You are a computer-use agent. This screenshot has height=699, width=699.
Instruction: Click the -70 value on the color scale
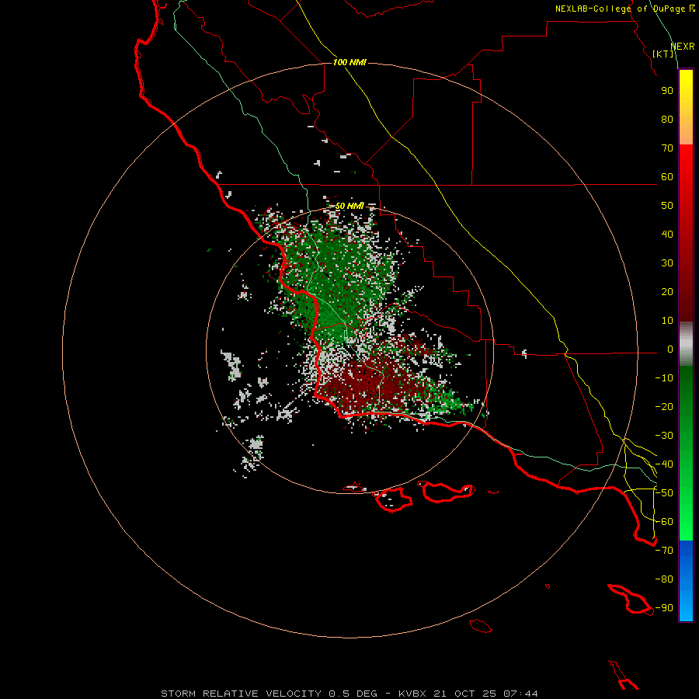(664, 551)
